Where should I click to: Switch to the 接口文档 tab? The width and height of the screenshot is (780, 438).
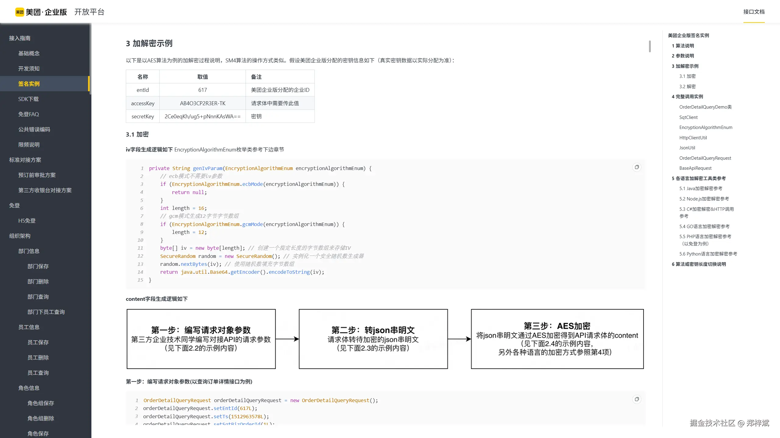[754, 12]
